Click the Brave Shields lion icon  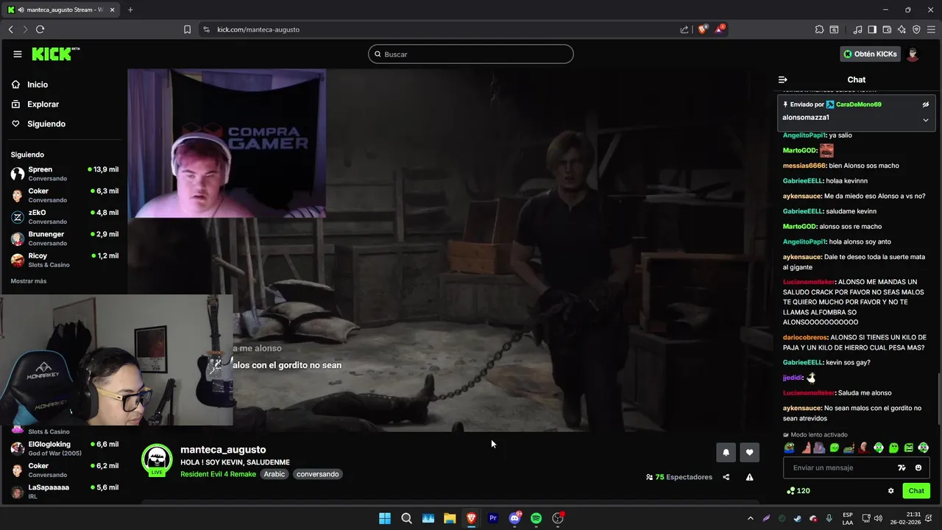pos(703,29)
